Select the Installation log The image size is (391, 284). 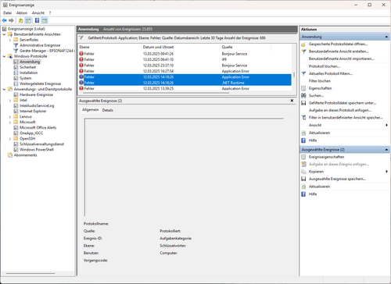tap(28, 73)
